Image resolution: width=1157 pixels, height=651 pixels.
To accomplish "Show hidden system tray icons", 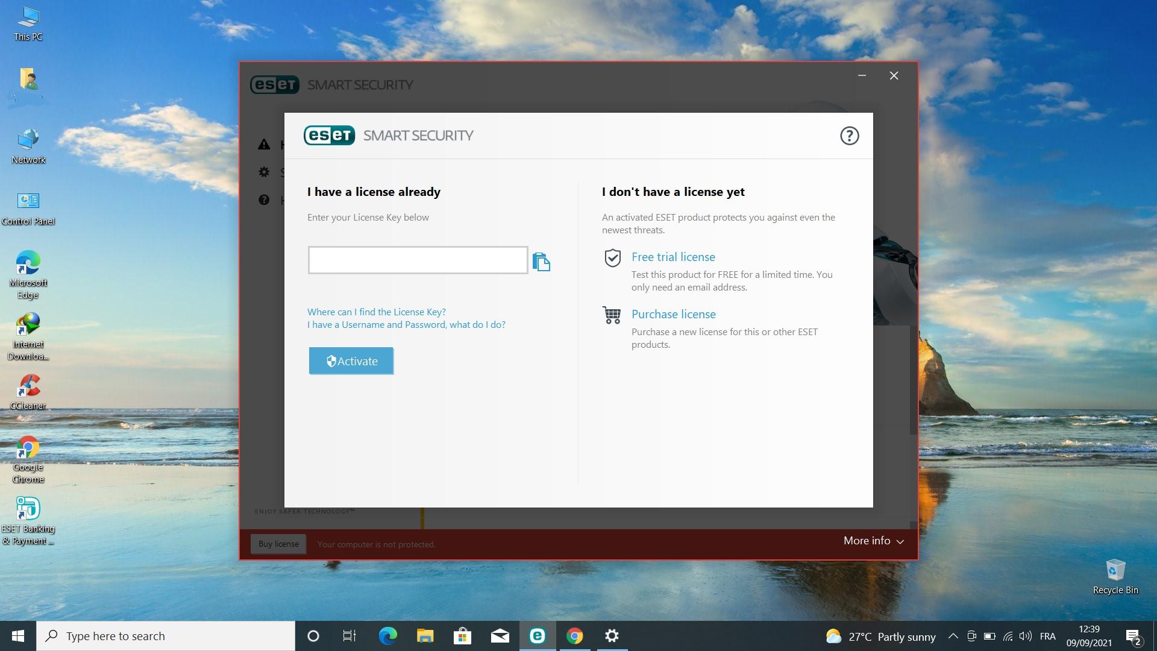I will pos(953,636).
